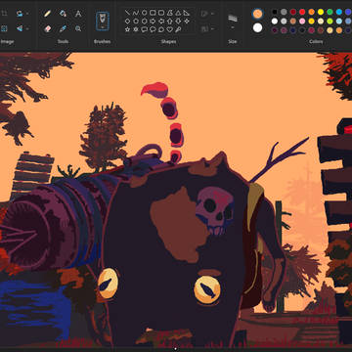
Task: Choose the Six-point star shape
Action: pos(136,29)
